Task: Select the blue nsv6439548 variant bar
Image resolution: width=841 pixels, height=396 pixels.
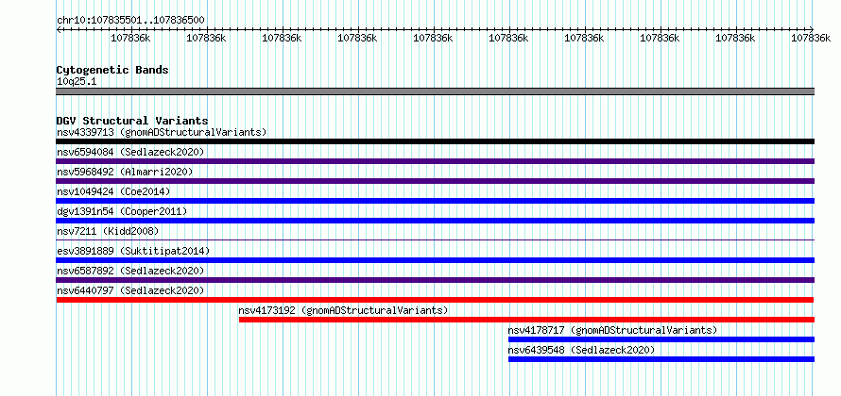Action: point(661,359)
